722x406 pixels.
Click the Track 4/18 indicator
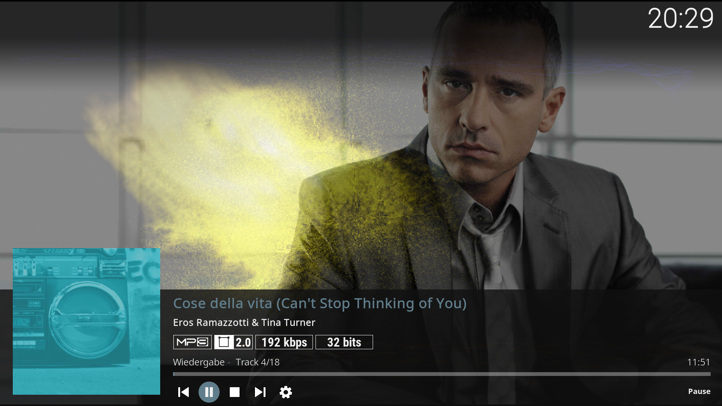coord(258,362)
